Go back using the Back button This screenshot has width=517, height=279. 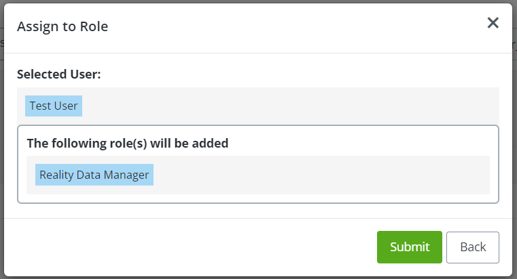473,247
